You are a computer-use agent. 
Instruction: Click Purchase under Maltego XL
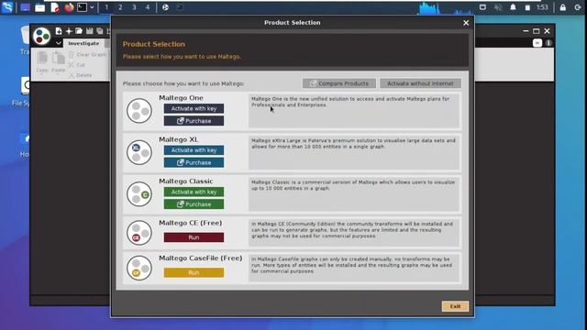point(194,163)
